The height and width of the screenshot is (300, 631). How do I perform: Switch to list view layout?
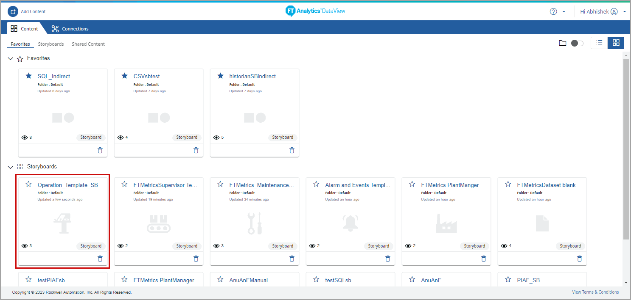[x=599, y=43]
